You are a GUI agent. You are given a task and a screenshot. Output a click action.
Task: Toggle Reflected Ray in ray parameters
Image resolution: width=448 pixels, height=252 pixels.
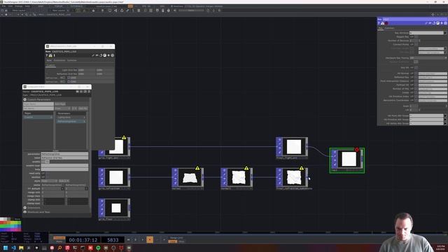[x=414, y=77]
